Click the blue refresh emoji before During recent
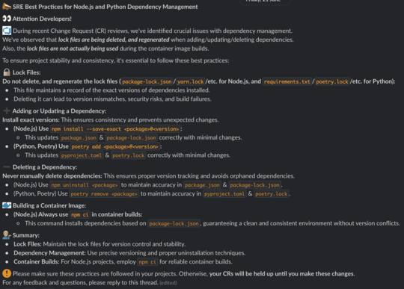The image size is (404, 289). 7,31
